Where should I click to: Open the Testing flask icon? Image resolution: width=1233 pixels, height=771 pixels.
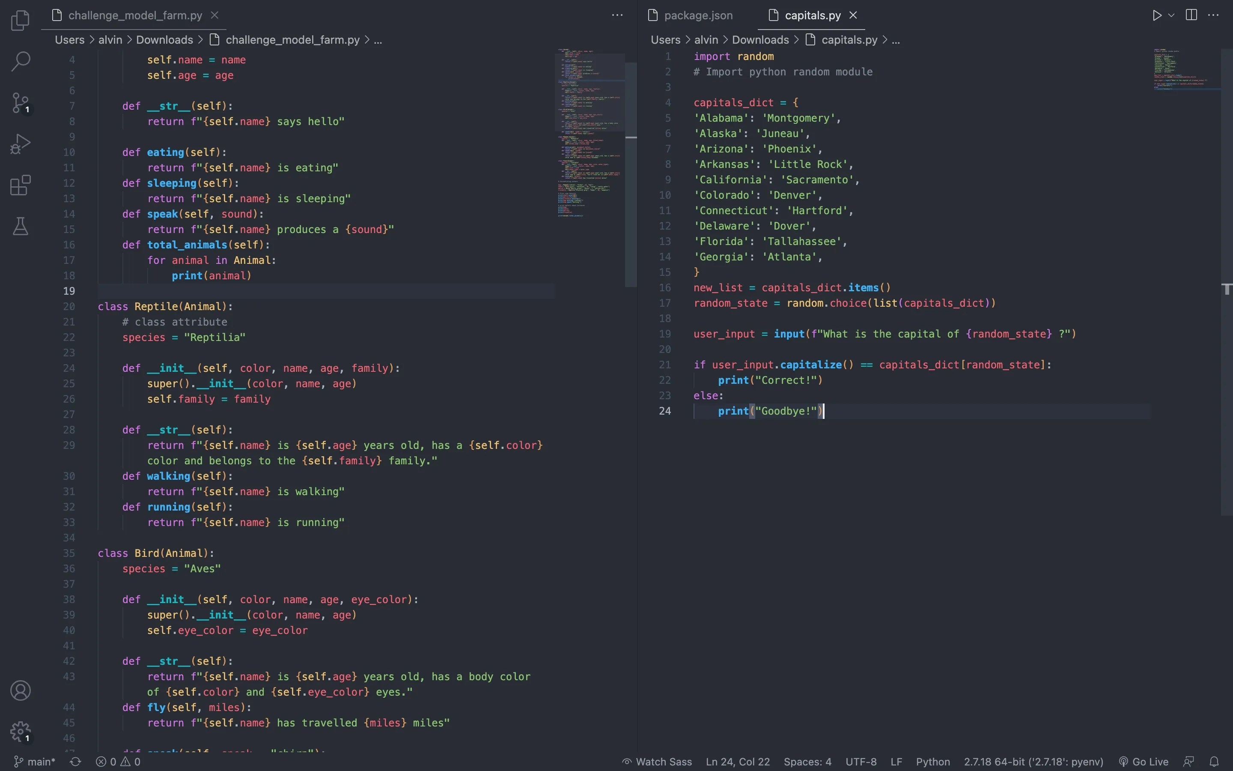tap(21, 227)
